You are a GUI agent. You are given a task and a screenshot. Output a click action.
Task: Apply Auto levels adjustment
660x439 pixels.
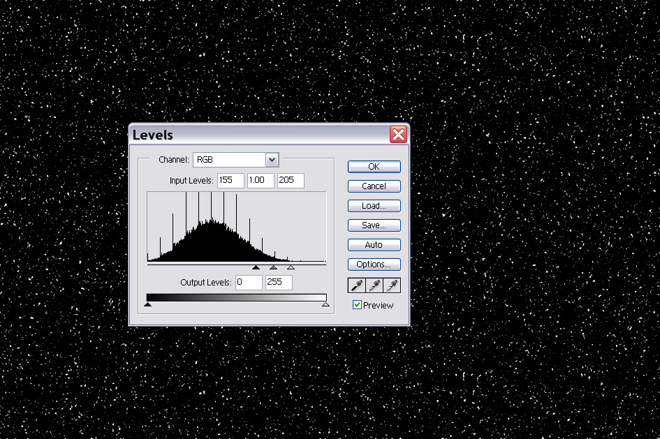[374, 245]
